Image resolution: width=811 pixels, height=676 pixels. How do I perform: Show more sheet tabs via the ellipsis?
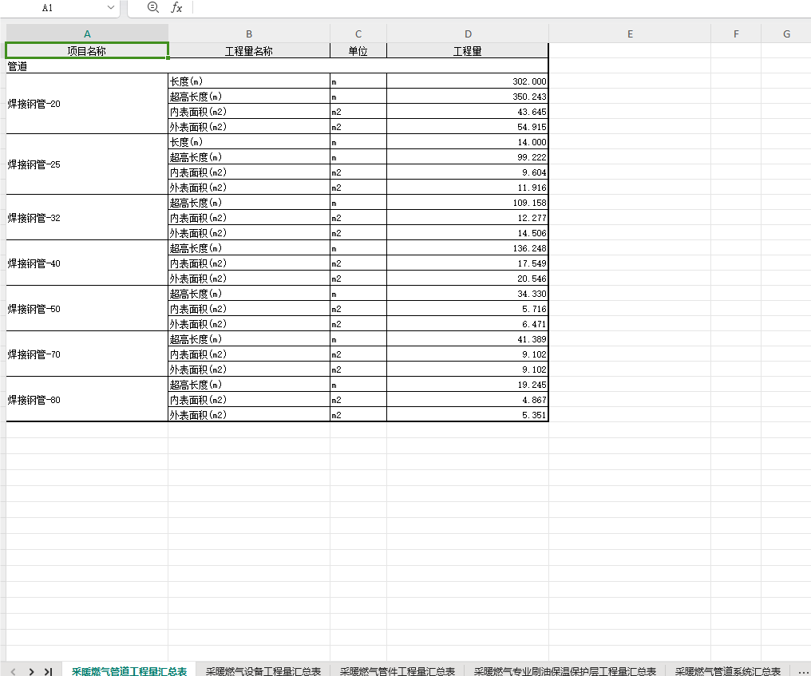803,671
